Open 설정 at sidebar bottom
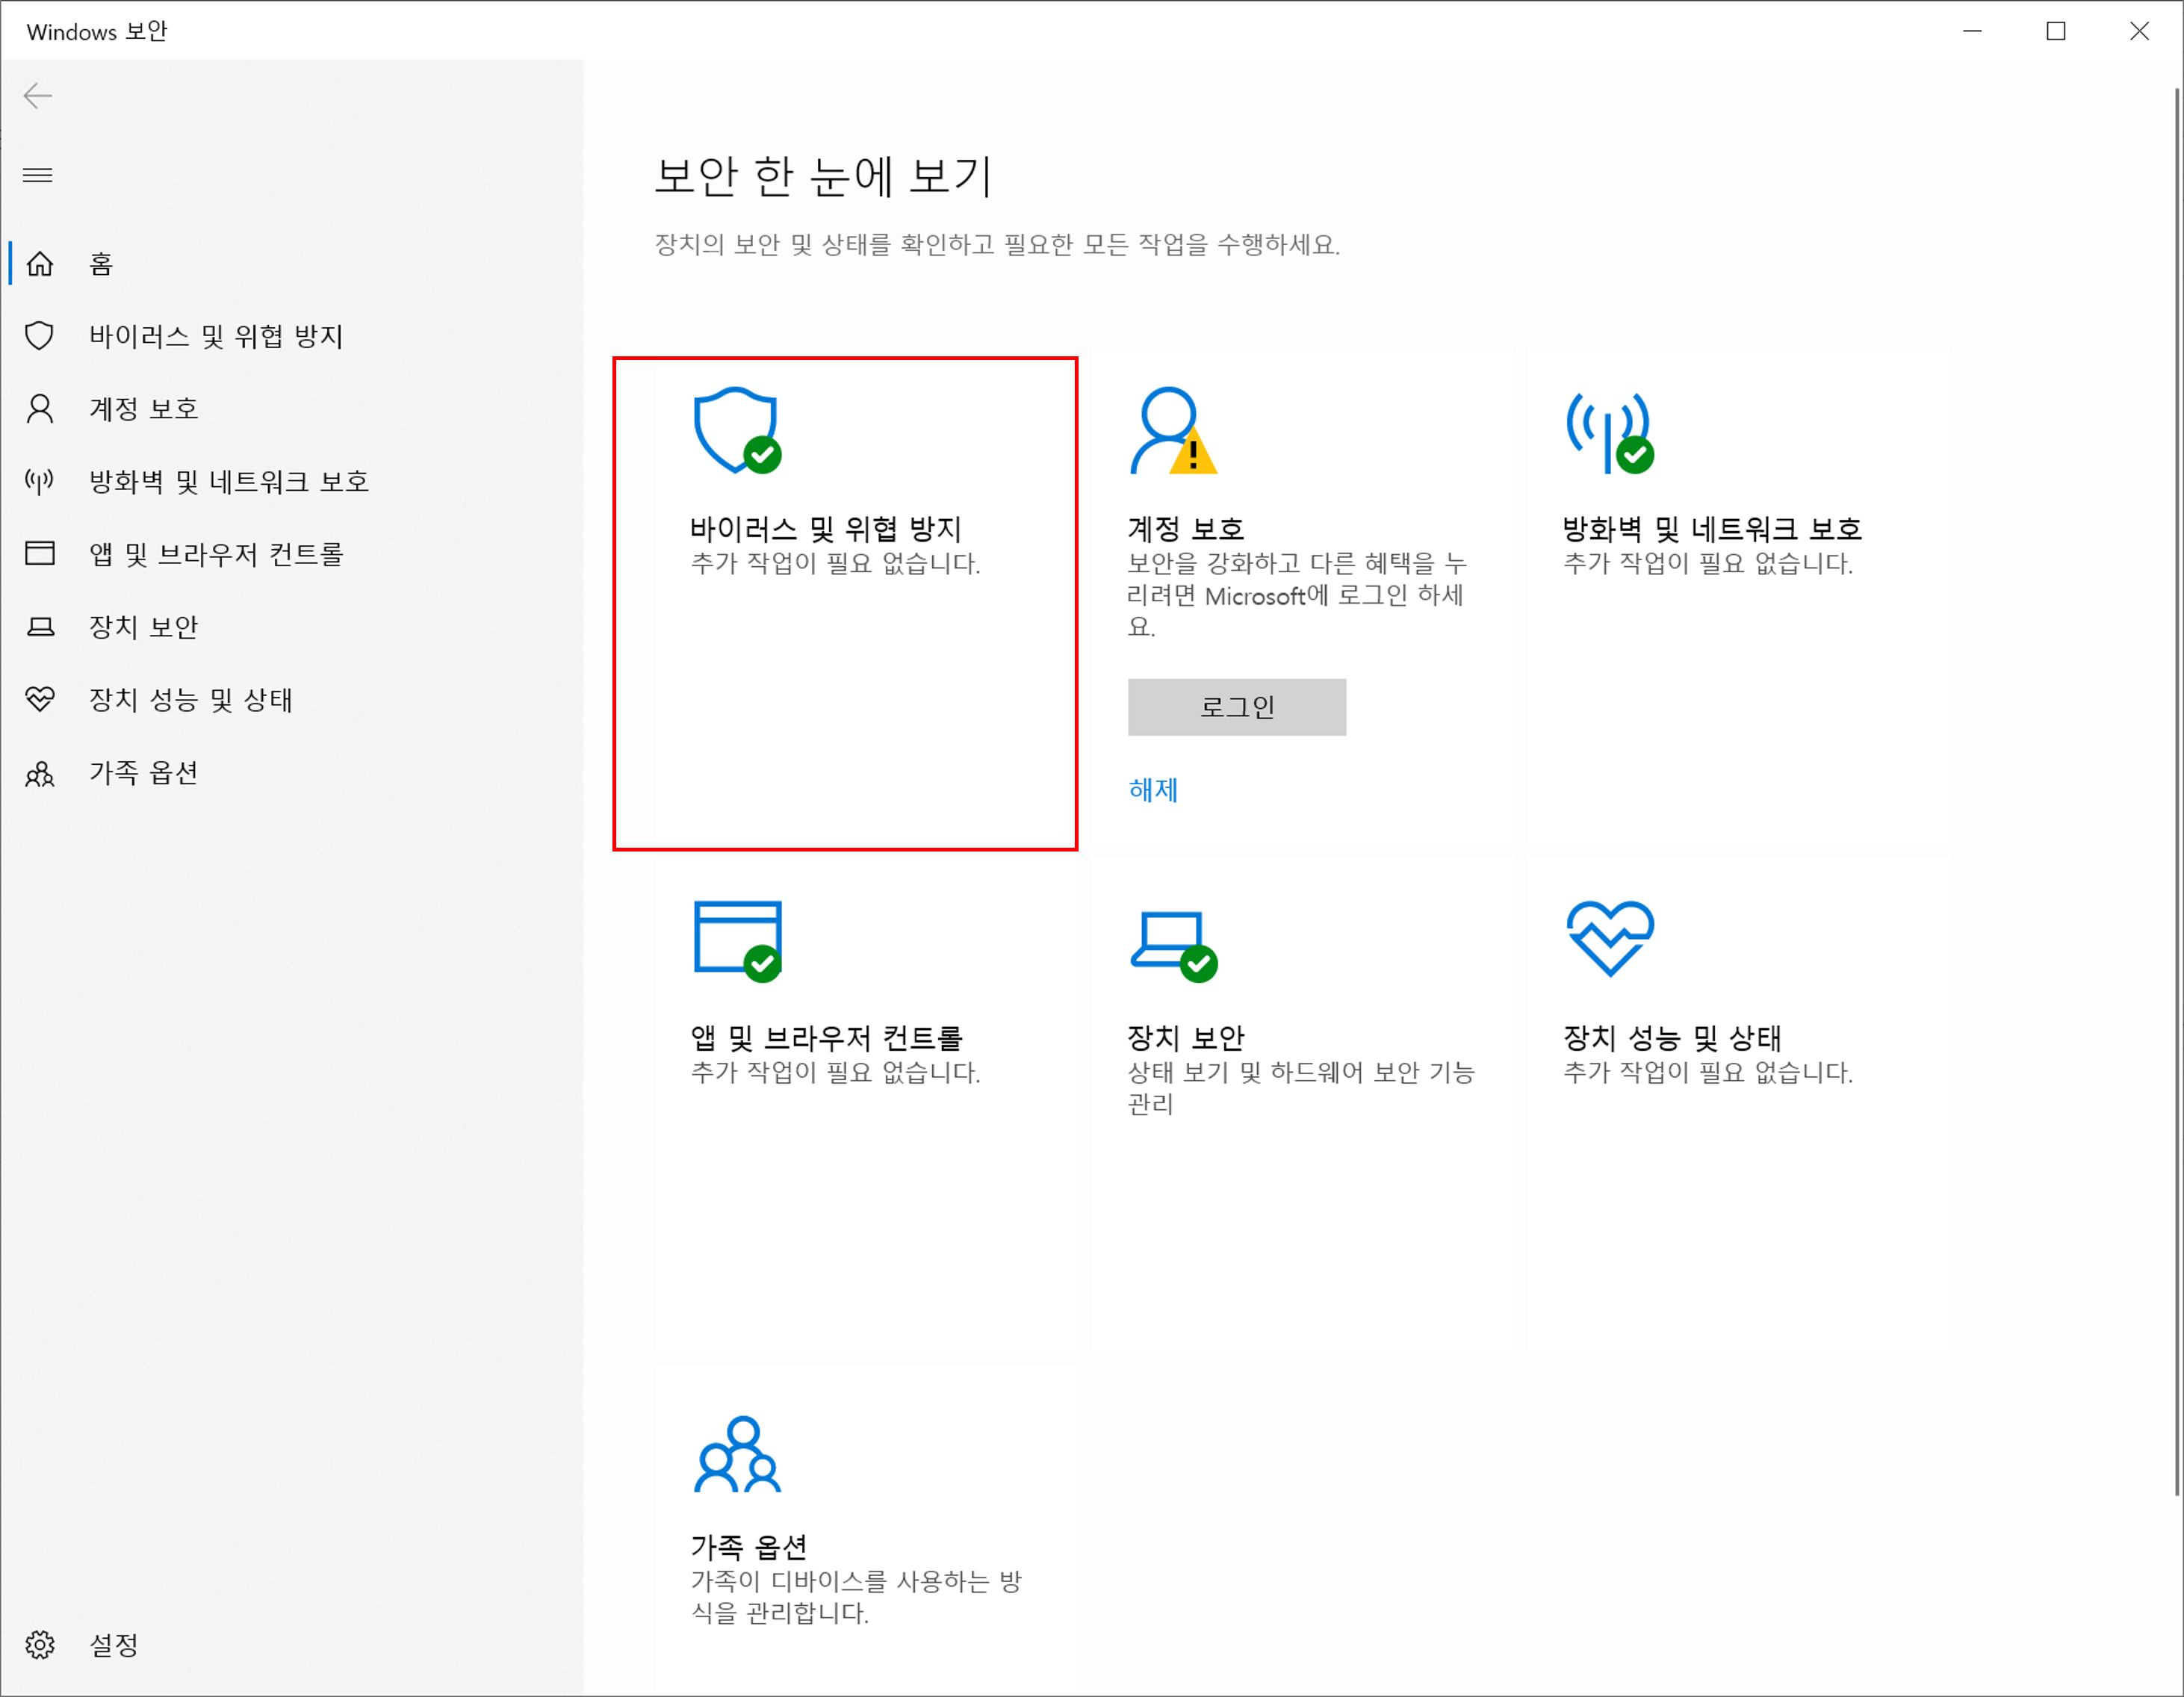 [291, 1645]
